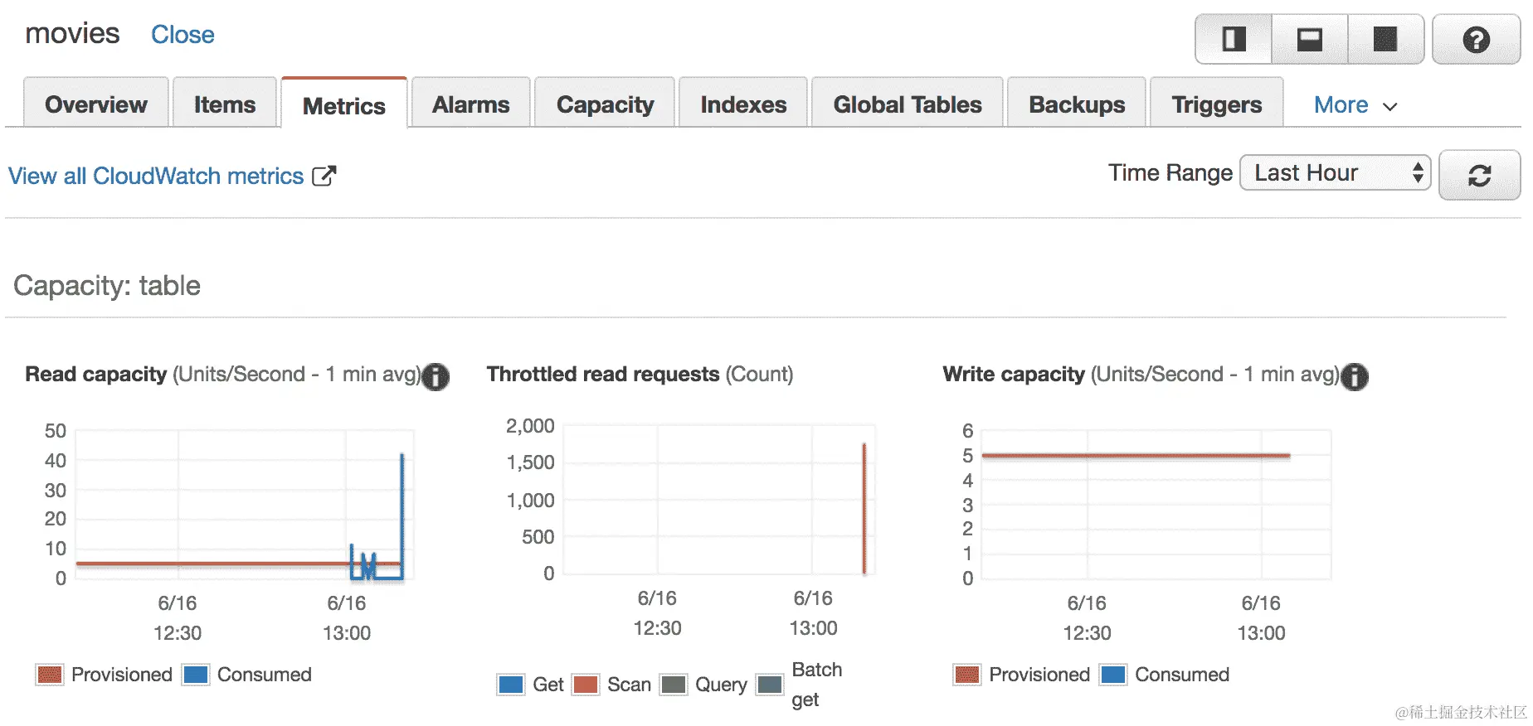1533x726 pixels.
Task: Toggle Get legend swatch in Throttled reads
Action: click(x=511, y=685)
